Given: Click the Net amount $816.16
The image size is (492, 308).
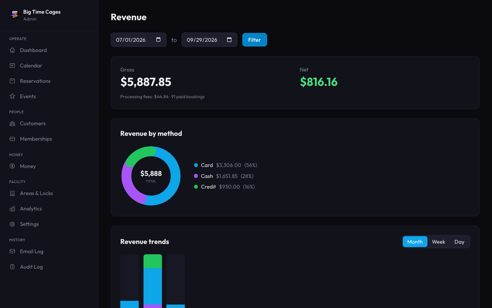Looking at the screenshot, I should tap(319, 82).
